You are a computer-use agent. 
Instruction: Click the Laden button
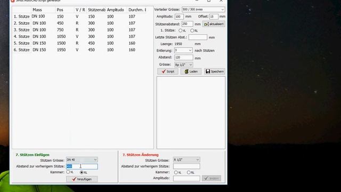click(x=191, y=71)
